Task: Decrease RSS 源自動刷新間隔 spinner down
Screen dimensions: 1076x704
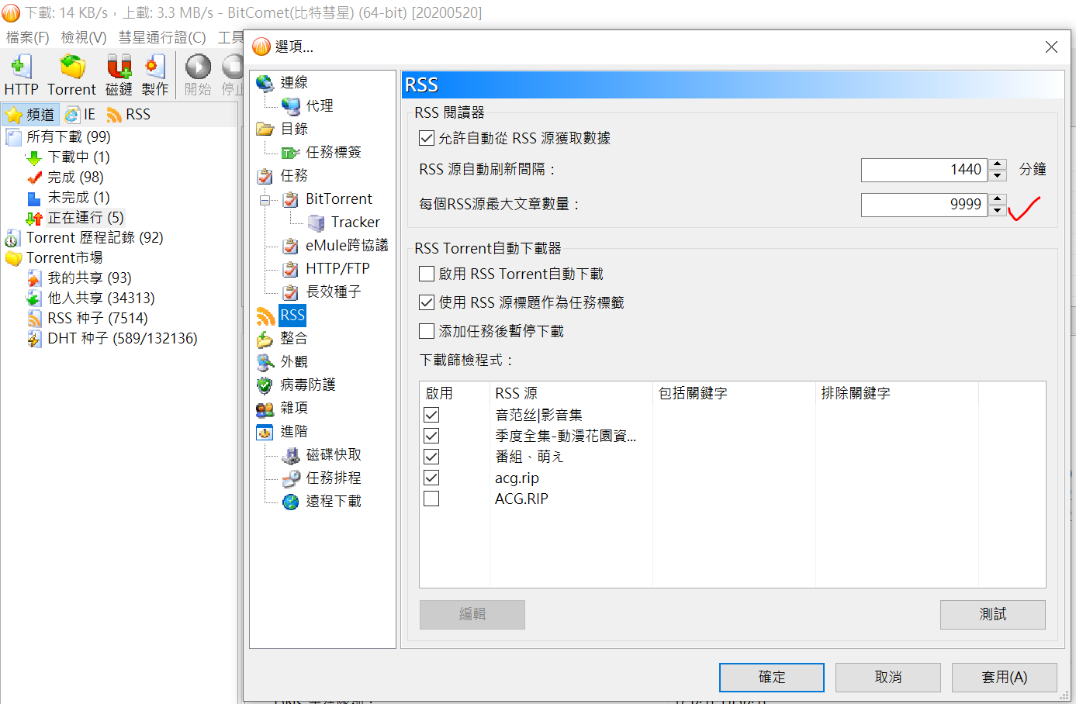Action: (998, 175)
